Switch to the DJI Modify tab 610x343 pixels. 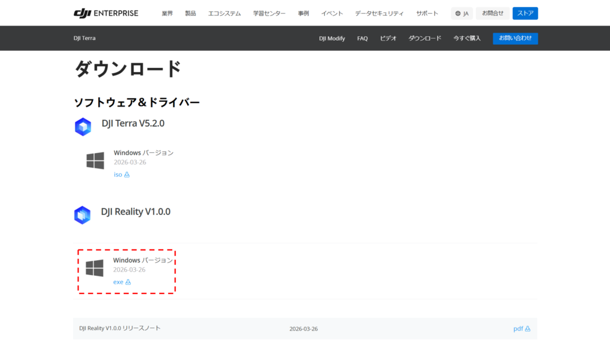332,38
